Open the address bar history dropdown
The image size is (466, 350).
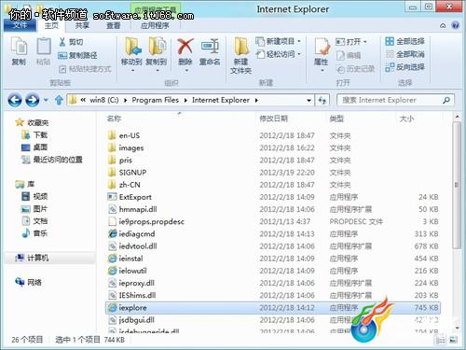point(308,100)
